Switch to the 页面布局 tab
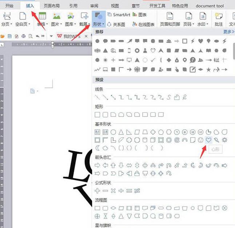This screenshot has width=235, height=228. click(x=52, y=6)
